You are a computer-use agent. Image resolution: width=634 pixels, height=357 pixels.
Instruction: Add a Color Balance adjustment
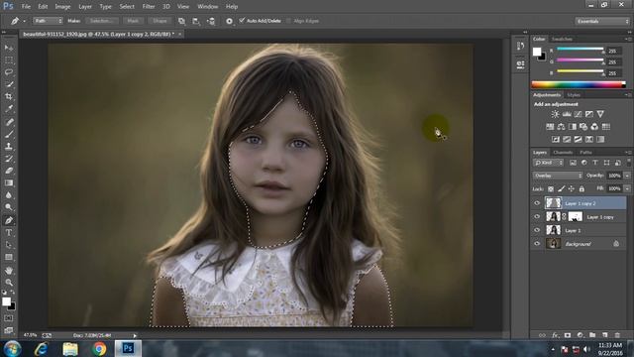(562, 127)
